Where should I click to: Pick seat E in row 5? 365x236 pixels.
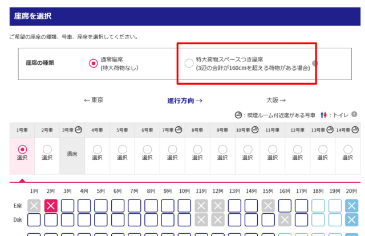(102, 205)
